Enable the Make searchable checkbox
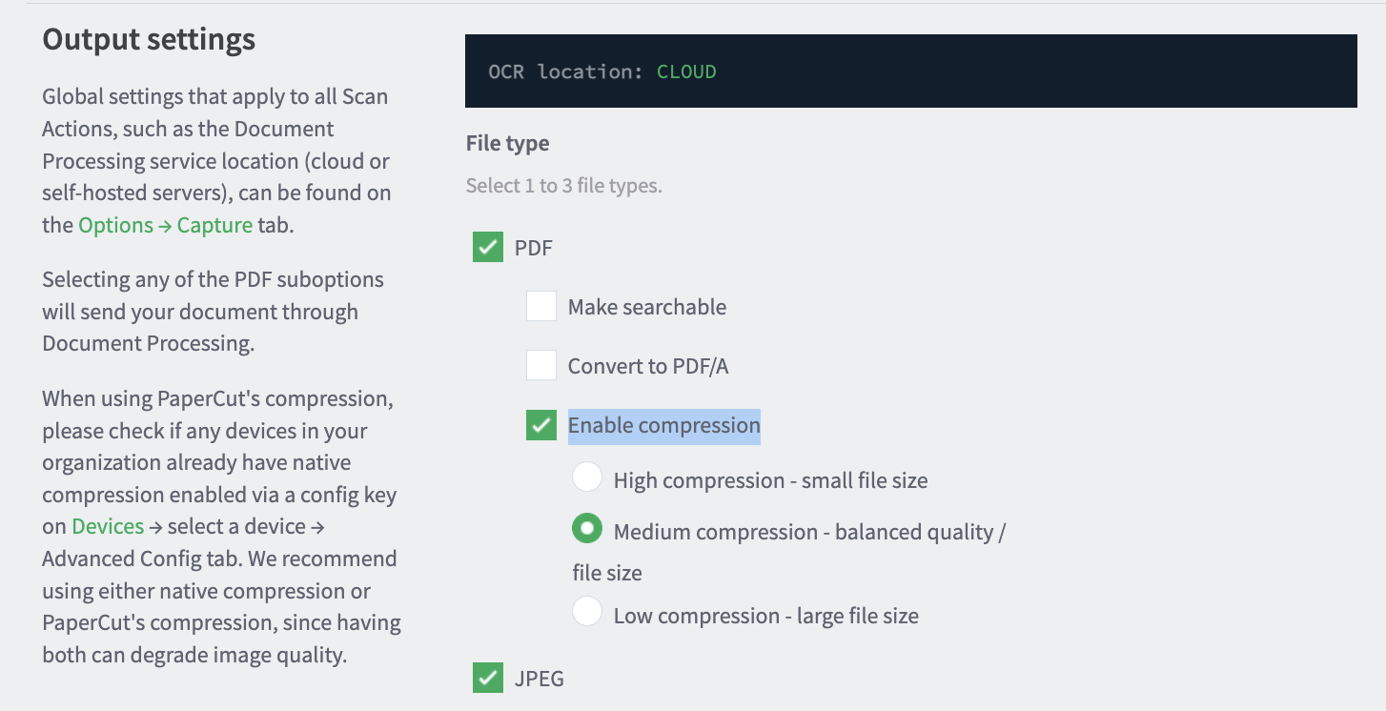Screen dimensions: 1386x711 point(541,307)
